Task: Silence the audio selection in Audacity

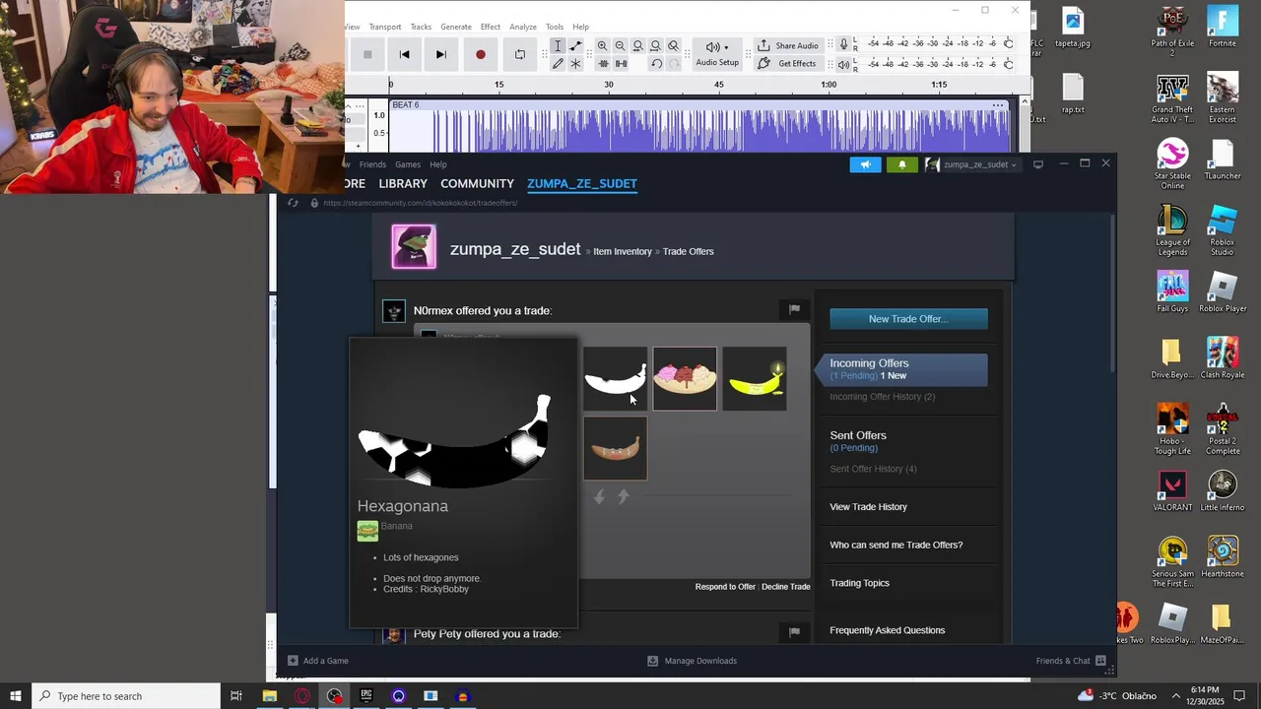Action: (x=621, y=64)
